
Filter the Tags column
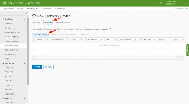[x=183, y=40]
